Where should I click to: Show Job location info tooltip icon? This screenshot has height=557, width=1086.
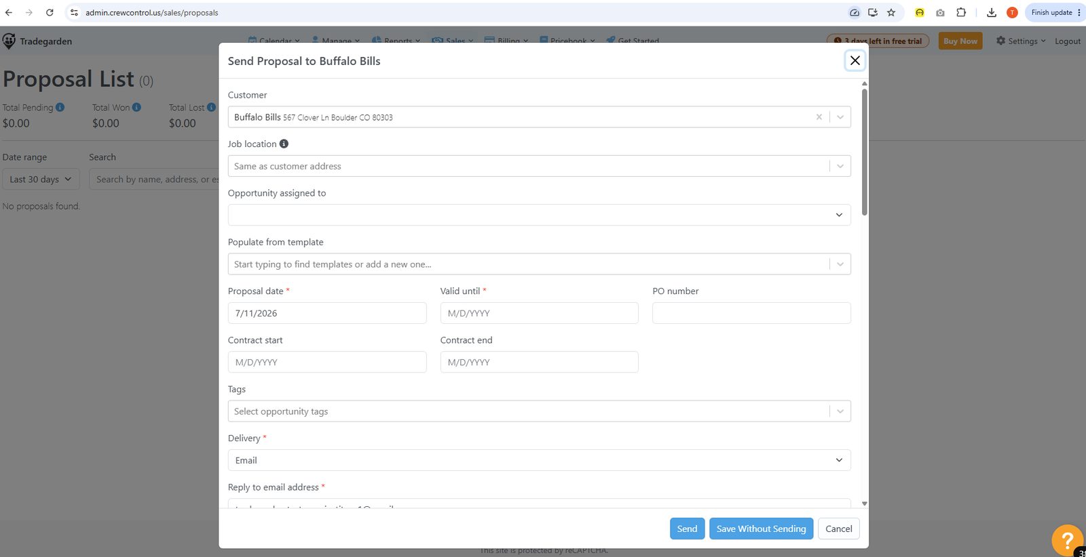click(284, 144)
